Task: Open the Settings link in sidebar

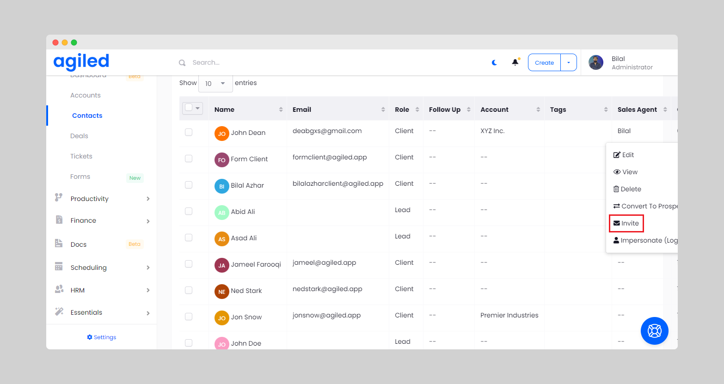Action: 102,337
